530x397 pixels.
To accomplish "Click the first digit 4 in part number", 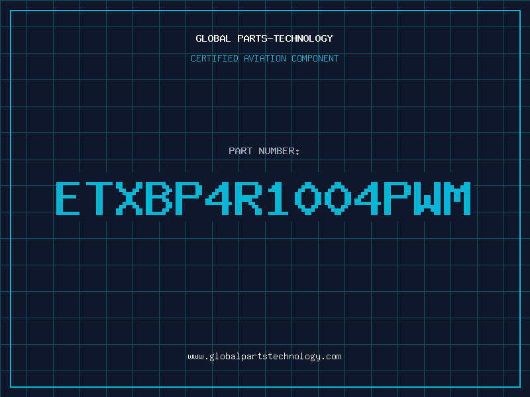I will [x=218, y=198].
